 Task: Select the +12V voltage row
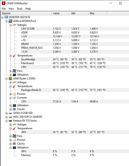(75, 36)
